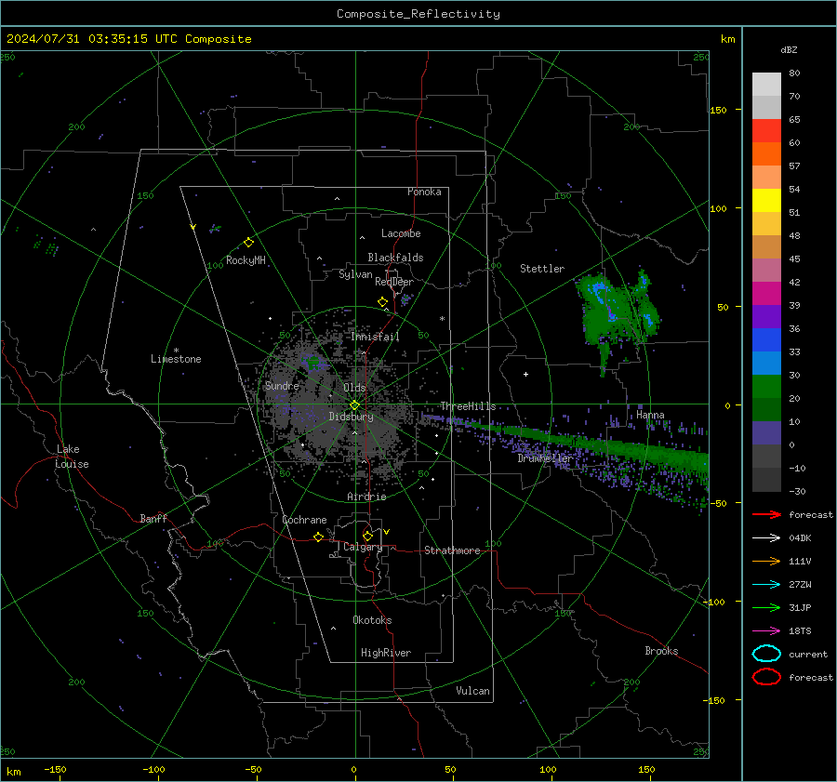Click the red forecast arrow in the legend

(766, 514)
